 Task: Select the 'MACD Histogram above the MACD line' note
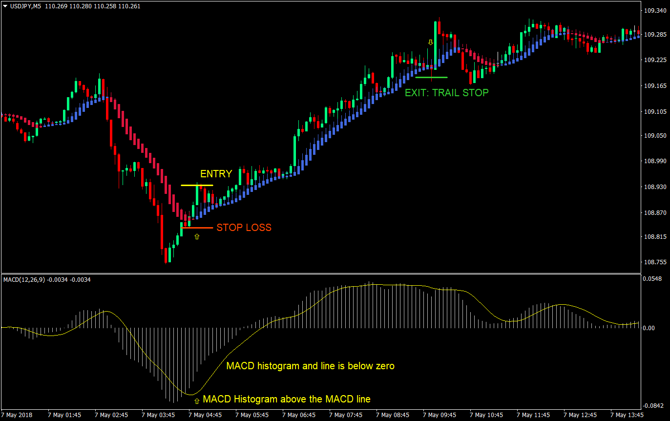point(287,399)
